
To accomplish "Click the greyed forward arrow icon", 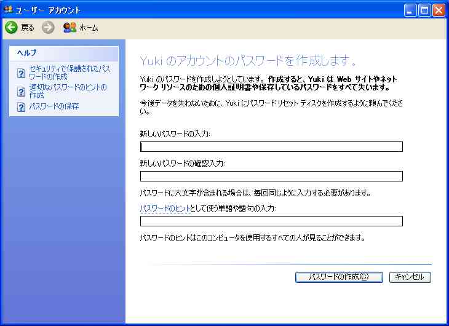I will click(48, 28).
